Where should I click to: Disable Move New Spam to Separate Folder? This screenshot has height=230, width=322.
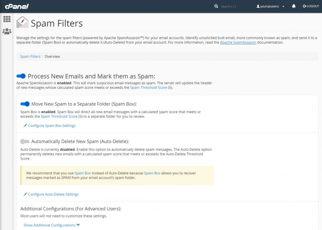click(x=25, y=104)
